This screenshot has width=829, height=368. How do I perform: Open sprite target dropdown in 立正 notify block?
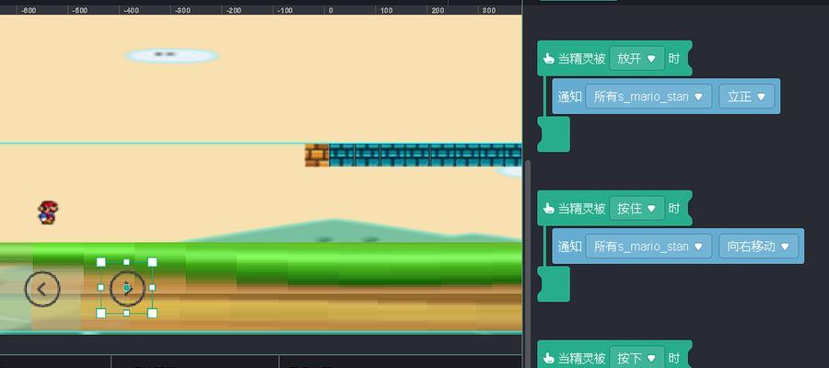coord(648,97)
